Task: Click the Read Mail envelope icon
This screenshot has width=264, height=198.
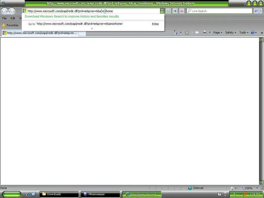Action: [197, 32]
